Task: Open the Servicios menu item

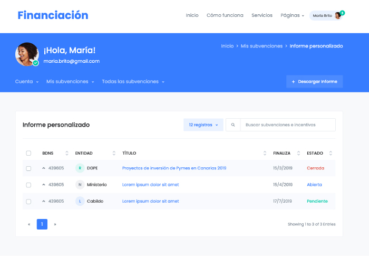Action: (x=262, y=15)
